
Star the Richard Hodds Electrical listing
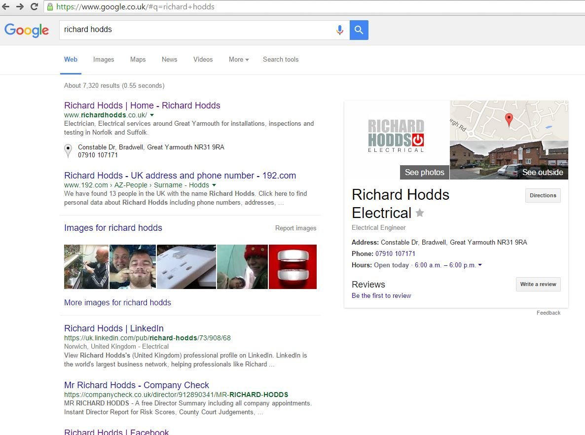pos(420,213)
